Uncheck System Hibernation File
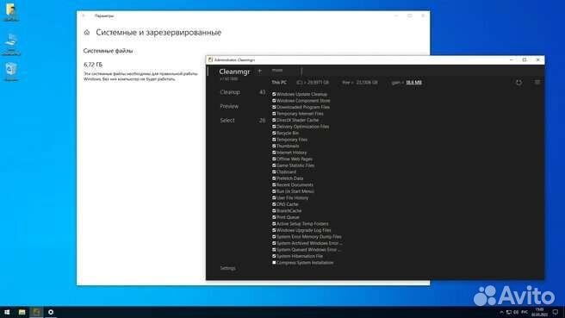The height and width of the screenshot is (318, 565). coord(274,256)
